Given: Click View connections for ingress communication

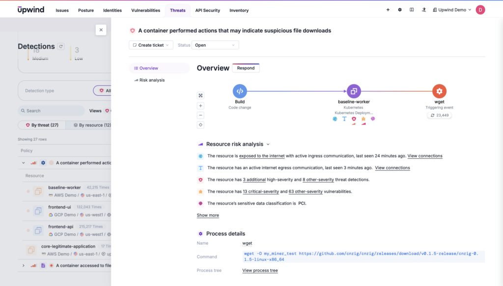Looking at the screenshot, I should (424, 156).
